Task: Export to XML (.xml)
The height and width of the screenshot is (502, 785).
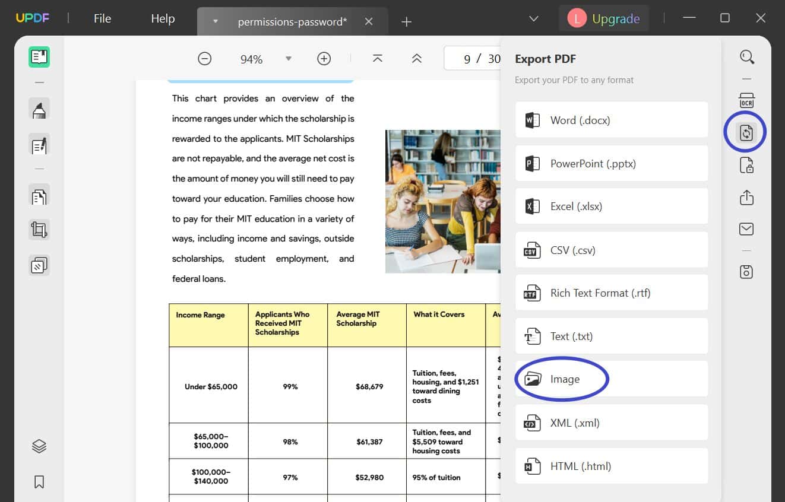Action: pyautogui.click(x=612, y=422)
